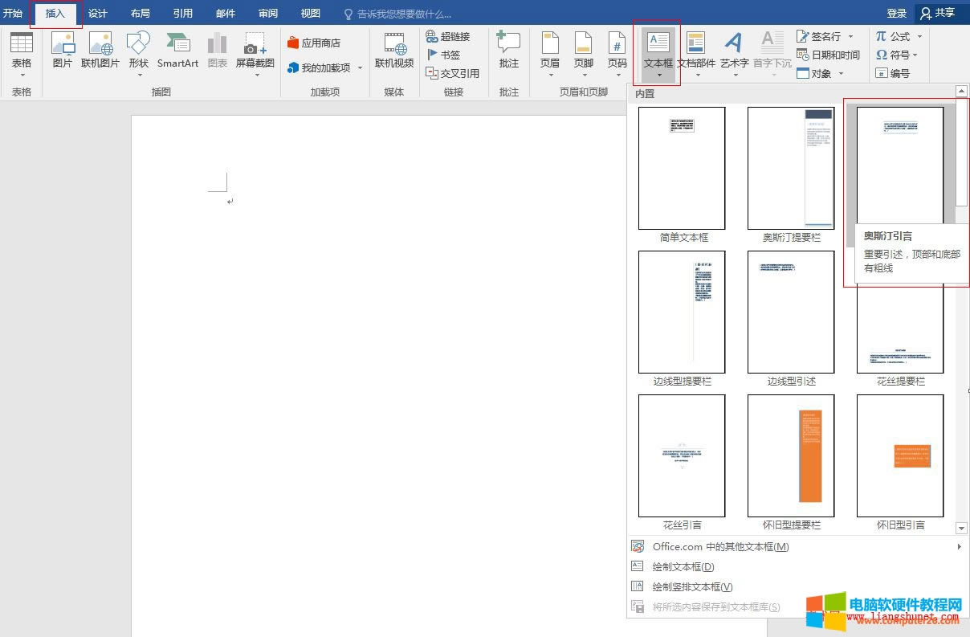Screen dimensions: 970x637
Task: Open the 对象 object dropdown
Action: (823, 73)
